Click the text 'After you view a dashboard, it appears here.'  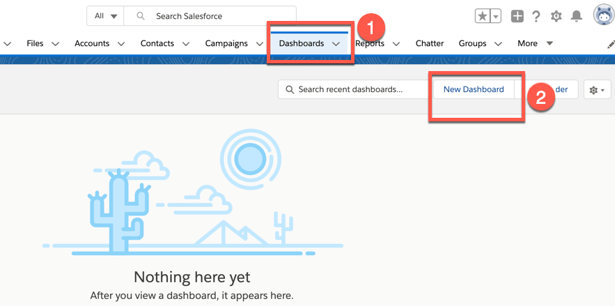coord(192,295)
